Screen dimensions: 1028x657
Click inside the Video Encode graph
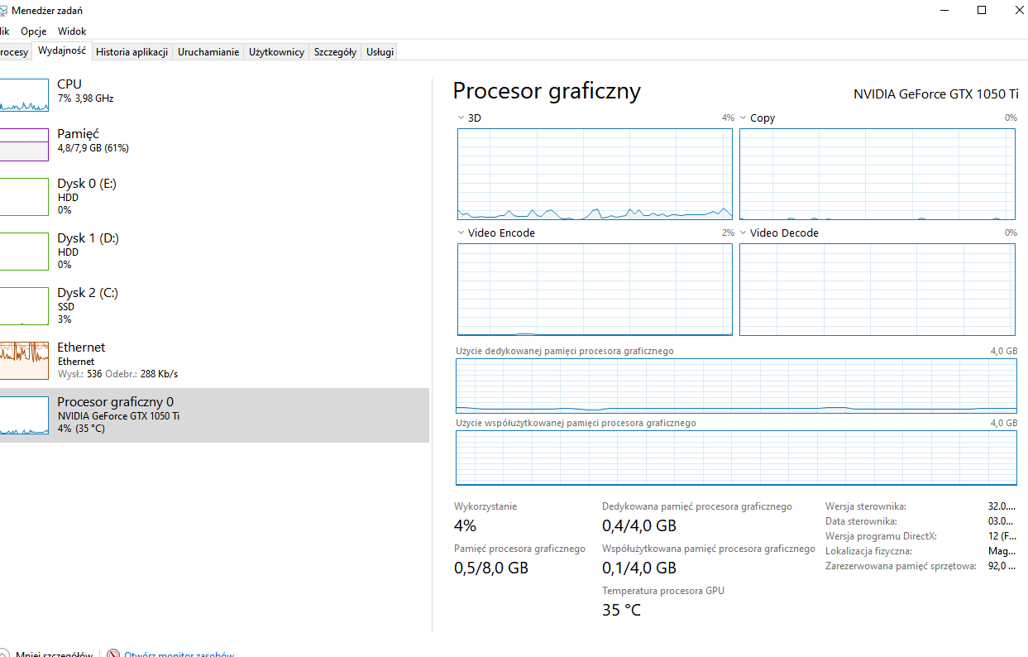(595, 290)
